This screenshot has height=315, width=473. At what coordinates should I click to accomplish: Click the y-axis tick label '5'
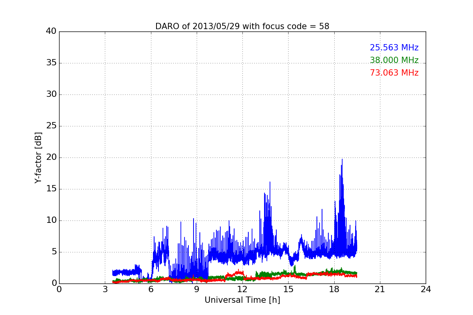tap(54, 252)
